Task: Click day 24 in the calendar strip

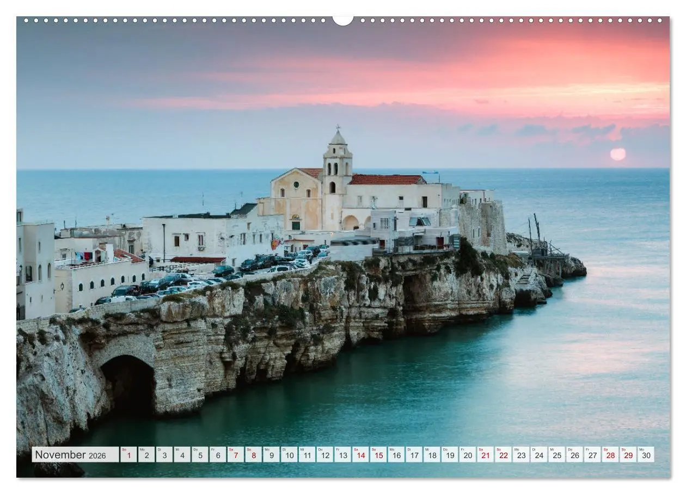Action: (x=539, y=455)
